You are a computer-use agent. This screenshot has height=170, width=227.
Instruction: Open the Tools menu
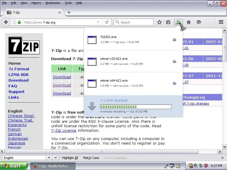68,3
